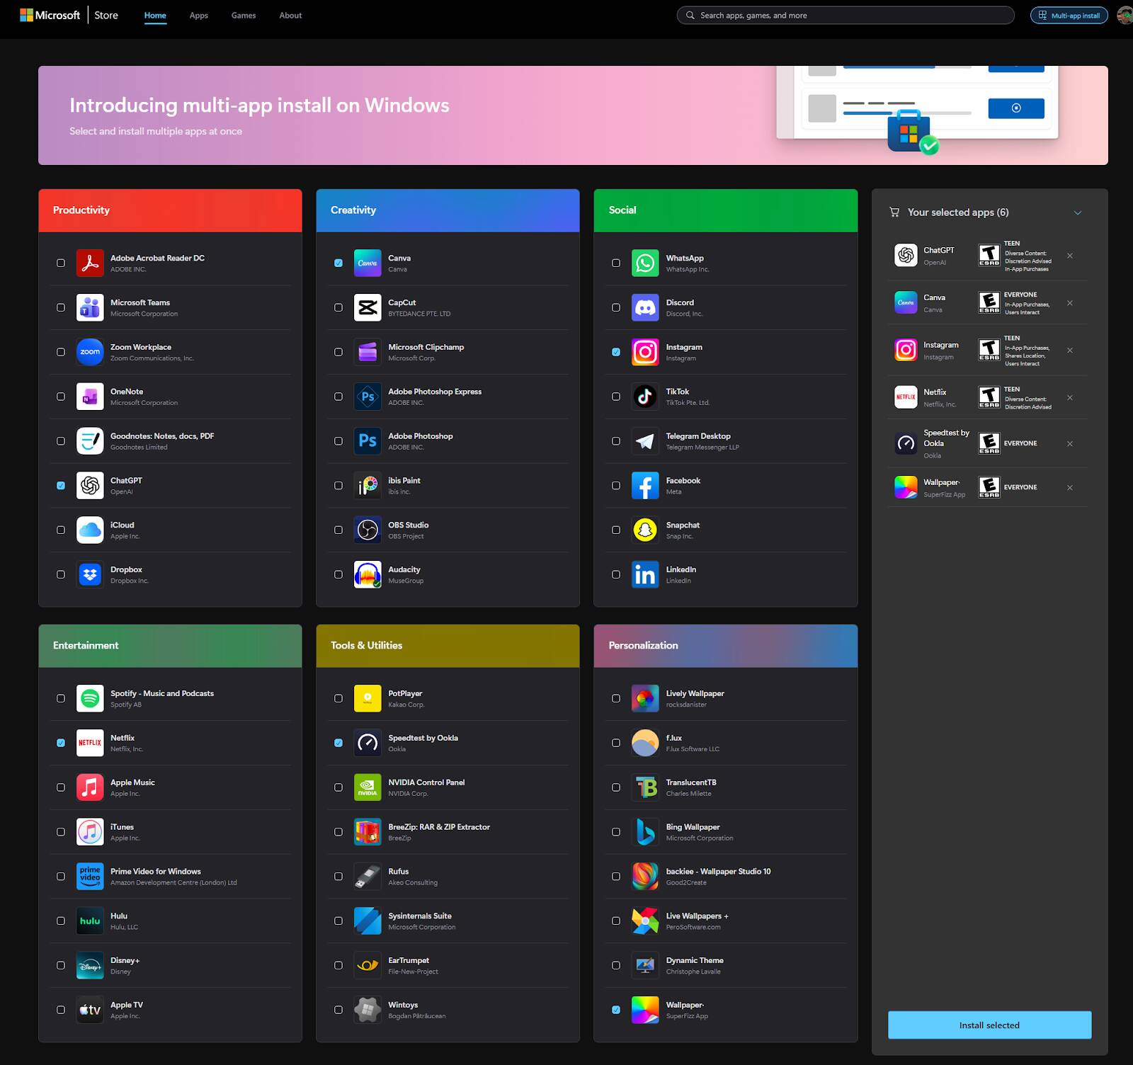
Task: Open the Apps tab
Action: tap(198, 16)
